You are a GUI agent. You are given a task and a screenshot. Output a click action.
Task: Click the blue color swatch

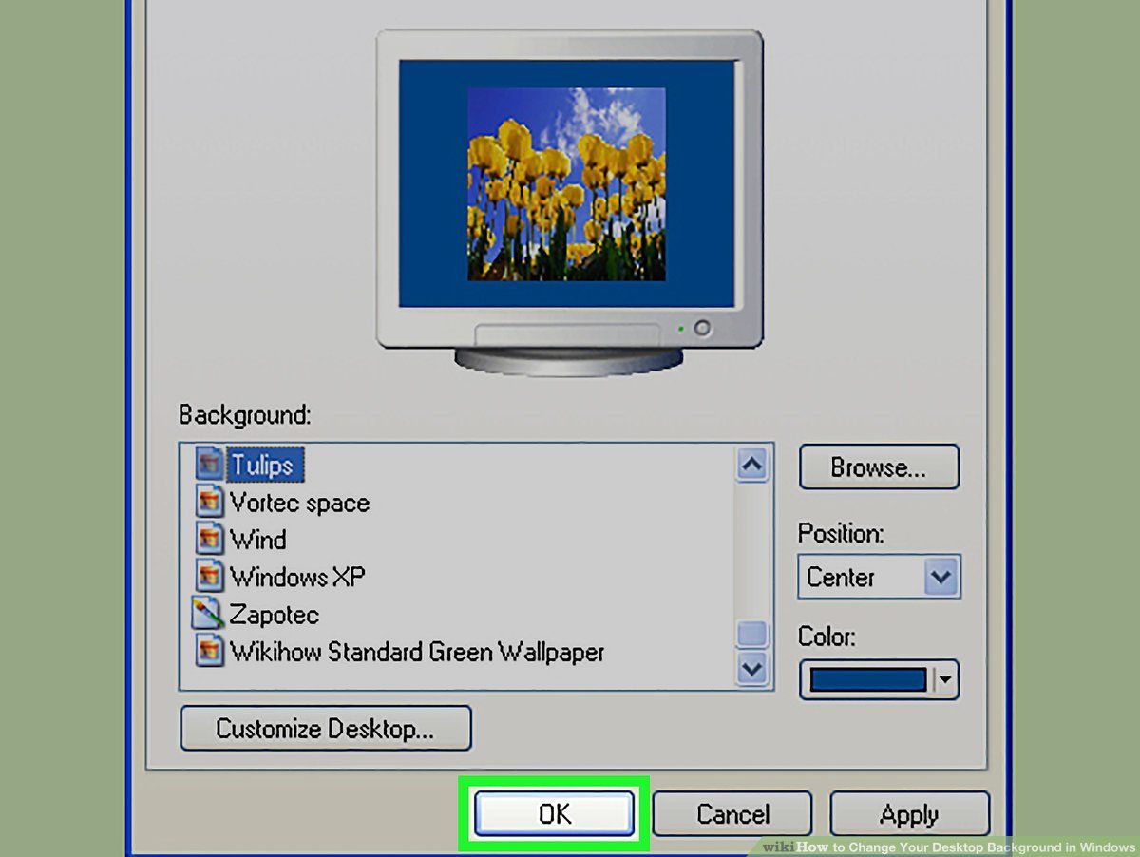click(867, 680)
